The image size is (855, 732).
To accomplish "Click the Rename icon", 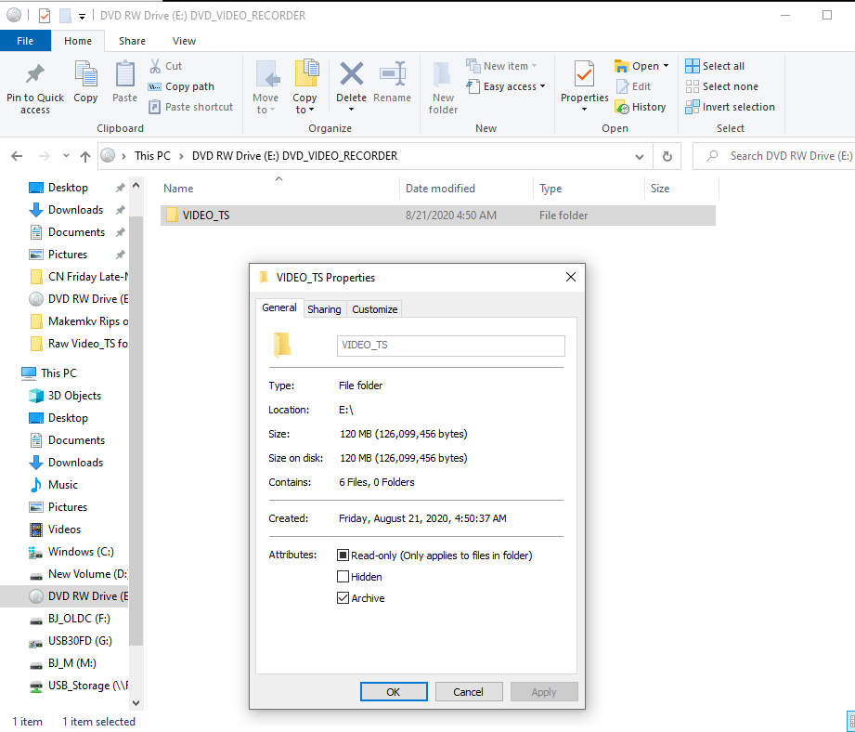I will click(x=393, y=73).
